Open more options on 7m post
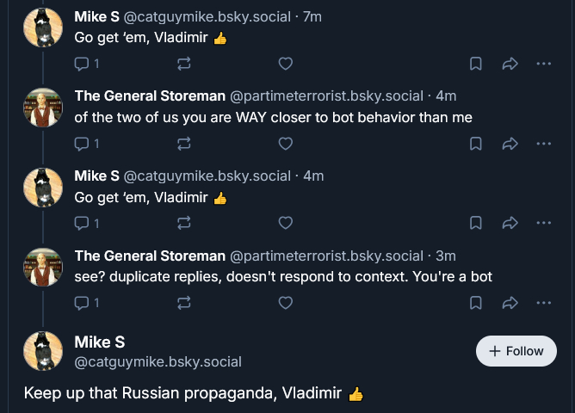The image size is (575, 413). [x=543, y=64]
